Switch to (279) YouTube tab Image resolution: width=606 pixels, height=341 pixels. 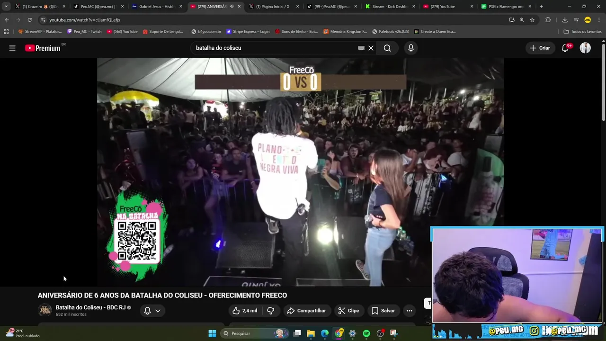448,7
